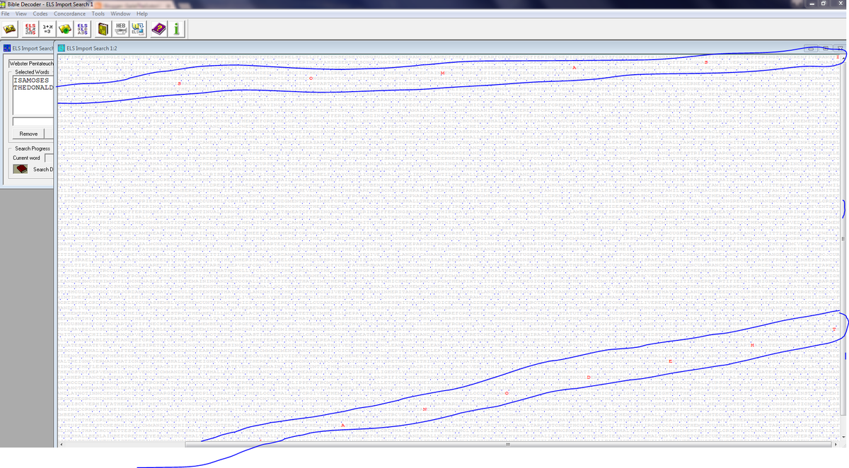Screen dimensions: 849x468
Task: Open the Concordance menu
Action: click(x=69, y=13)
